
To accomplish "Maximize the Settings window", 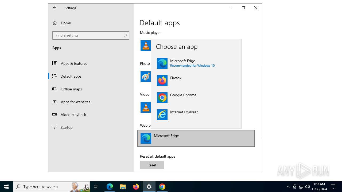I will [x=243, y=8].
